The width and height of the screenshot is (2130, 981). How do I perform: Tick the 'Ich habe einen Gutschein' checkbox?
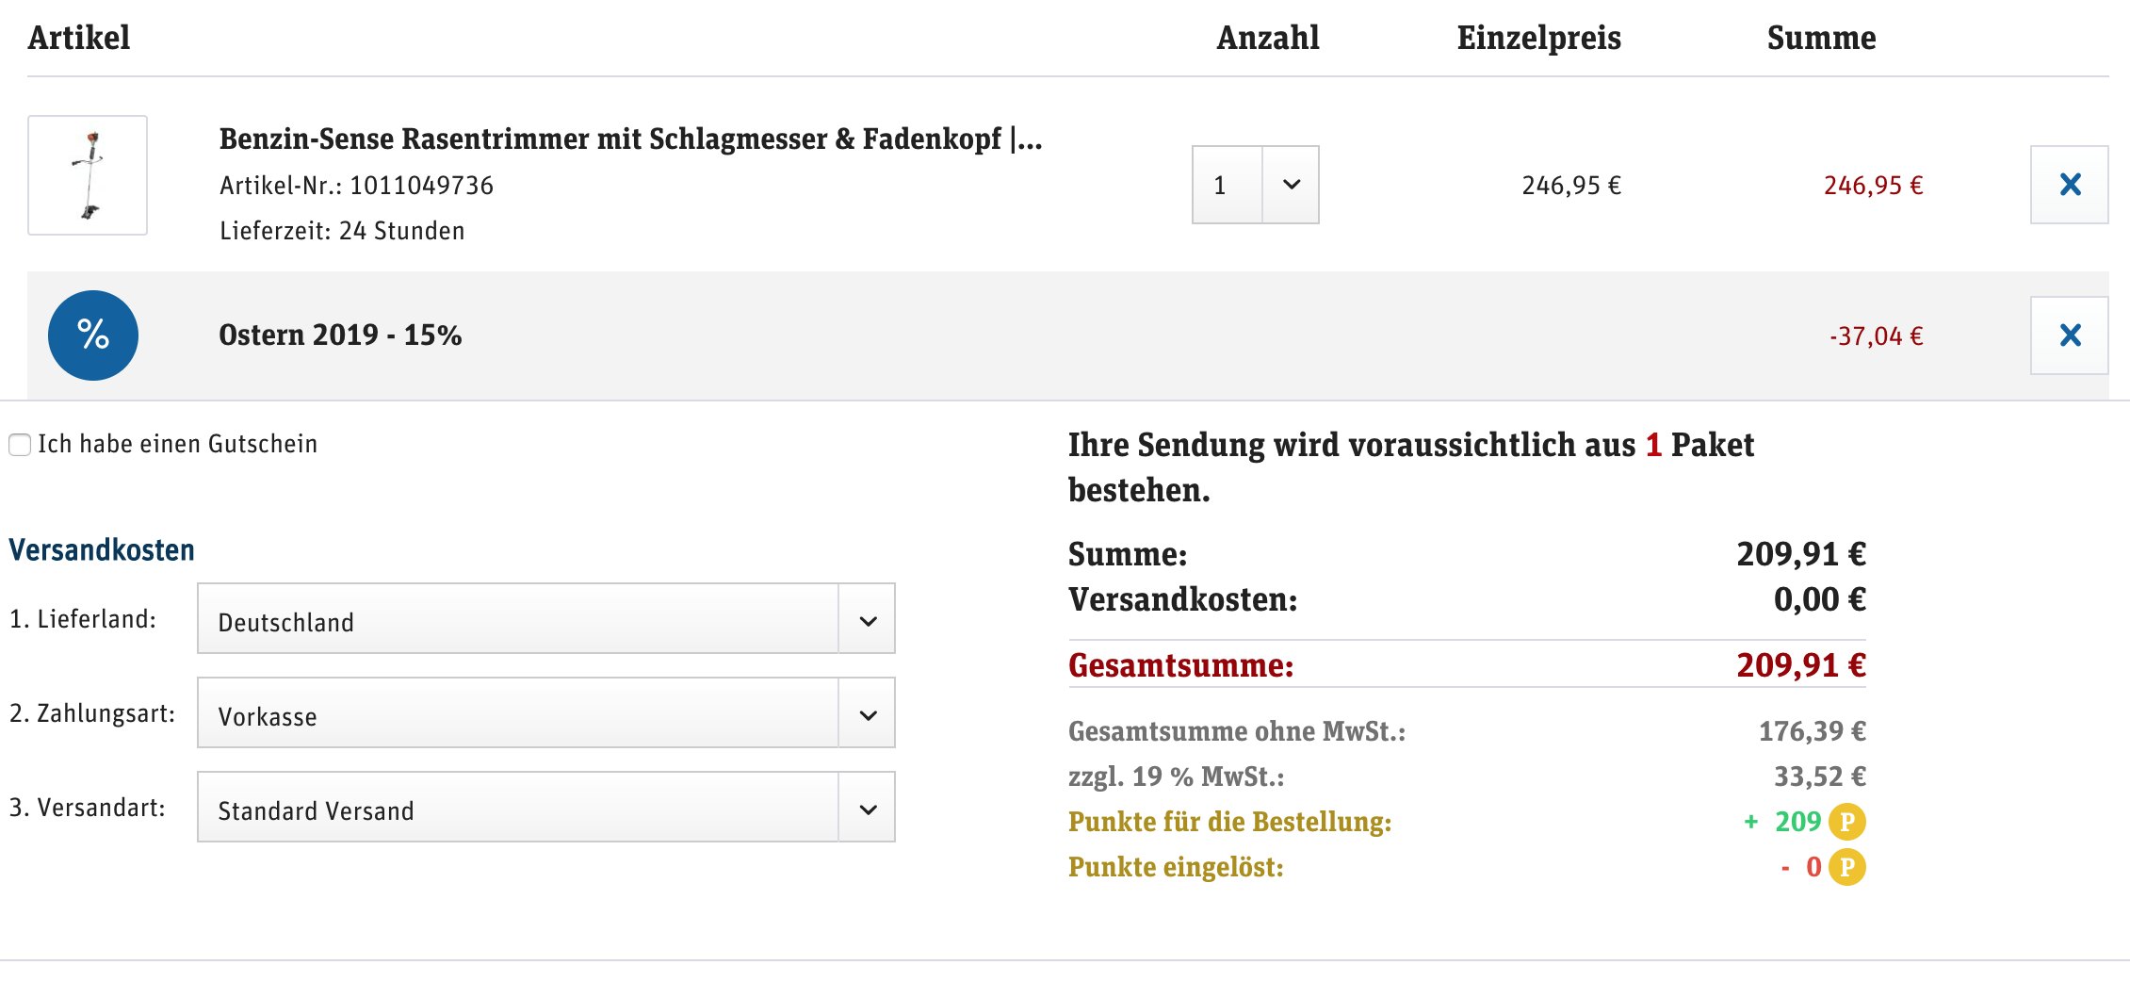[x=20, y=445]
